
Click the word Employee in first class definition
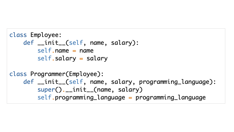[x=45, y=35]
